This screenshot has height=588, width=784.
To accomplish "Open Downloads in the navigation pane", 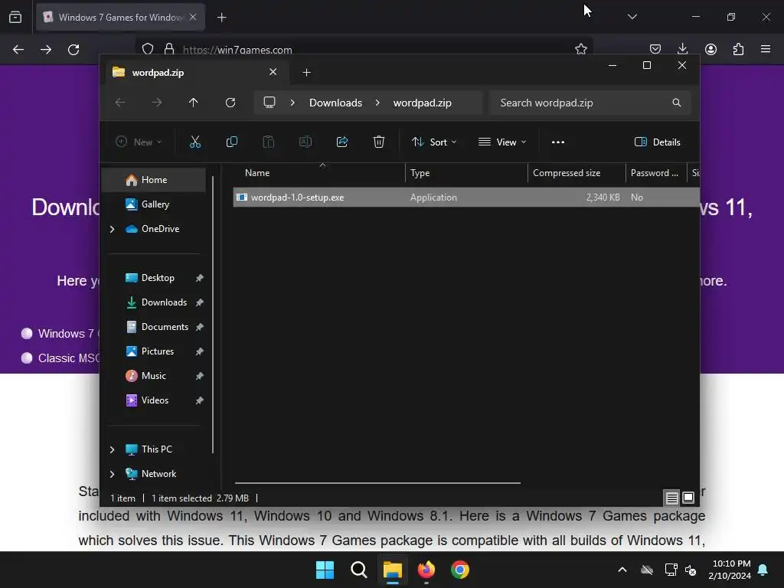I will pyautogui.click(x=164, y=302).
